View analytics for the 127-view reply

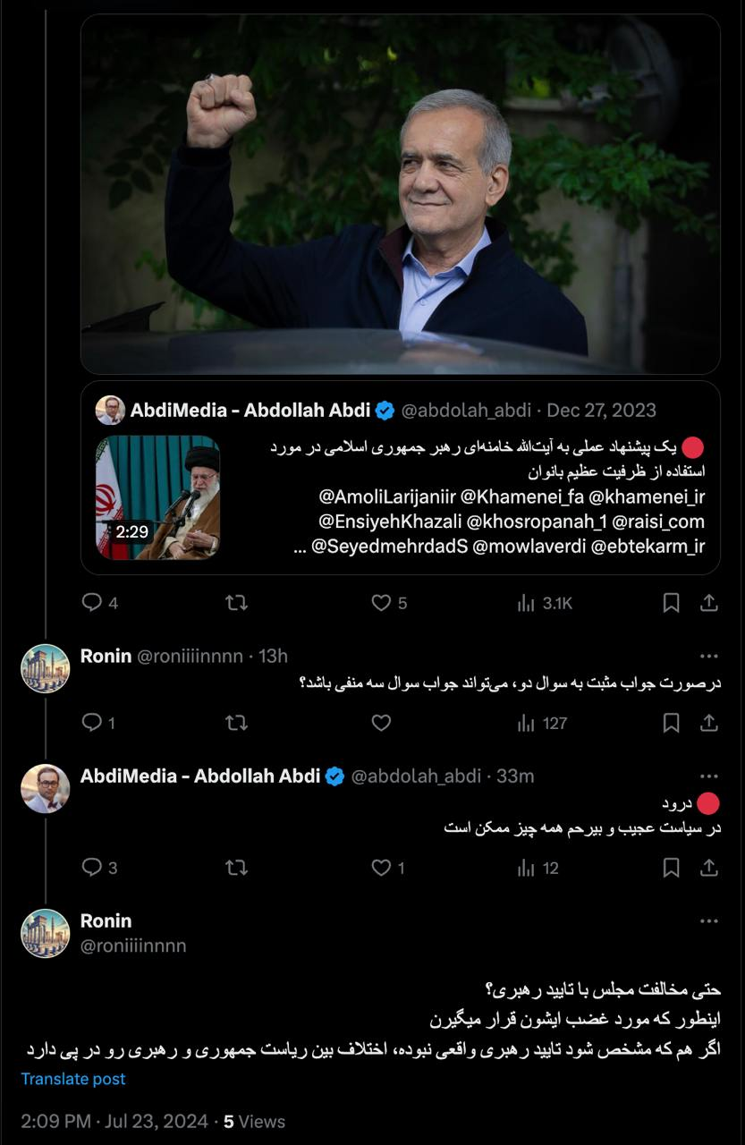click(x=542, y=723)
